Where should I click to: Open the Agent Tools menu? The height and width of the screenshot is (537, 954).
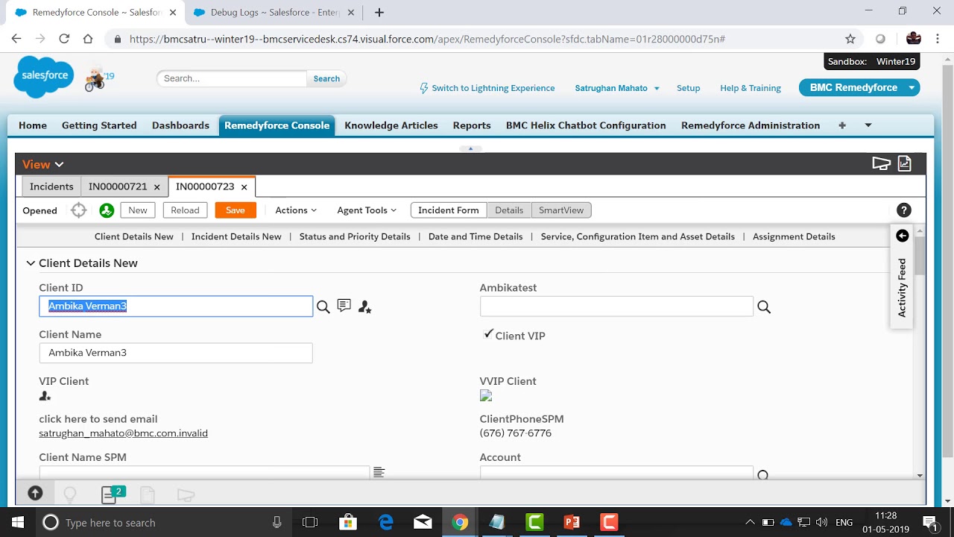[x=367, y=210]
